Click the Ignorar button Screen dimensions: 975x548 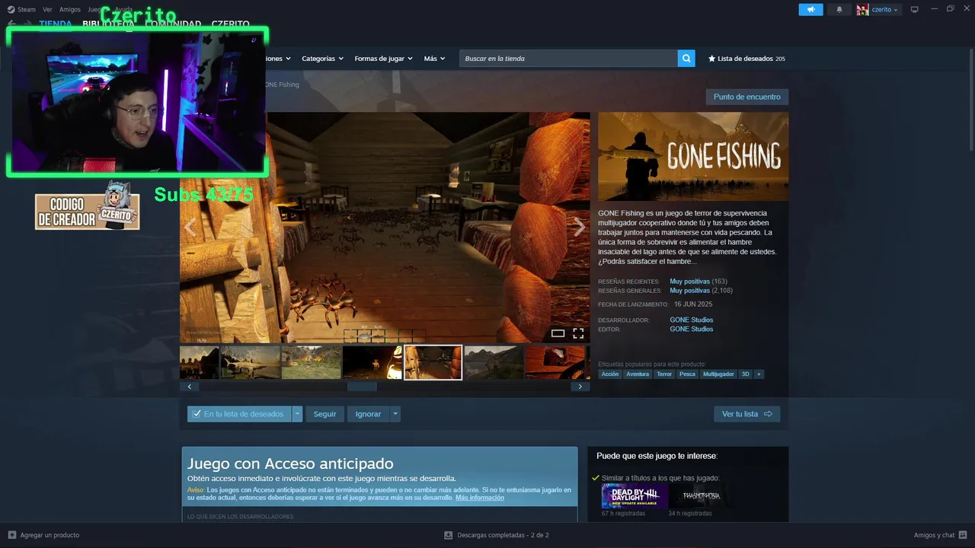(368, 414)
